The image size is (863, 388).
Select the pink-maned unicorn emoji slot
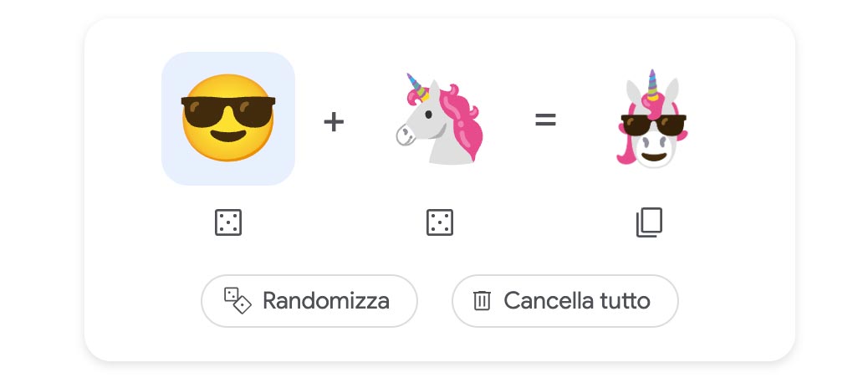(439, 119)
